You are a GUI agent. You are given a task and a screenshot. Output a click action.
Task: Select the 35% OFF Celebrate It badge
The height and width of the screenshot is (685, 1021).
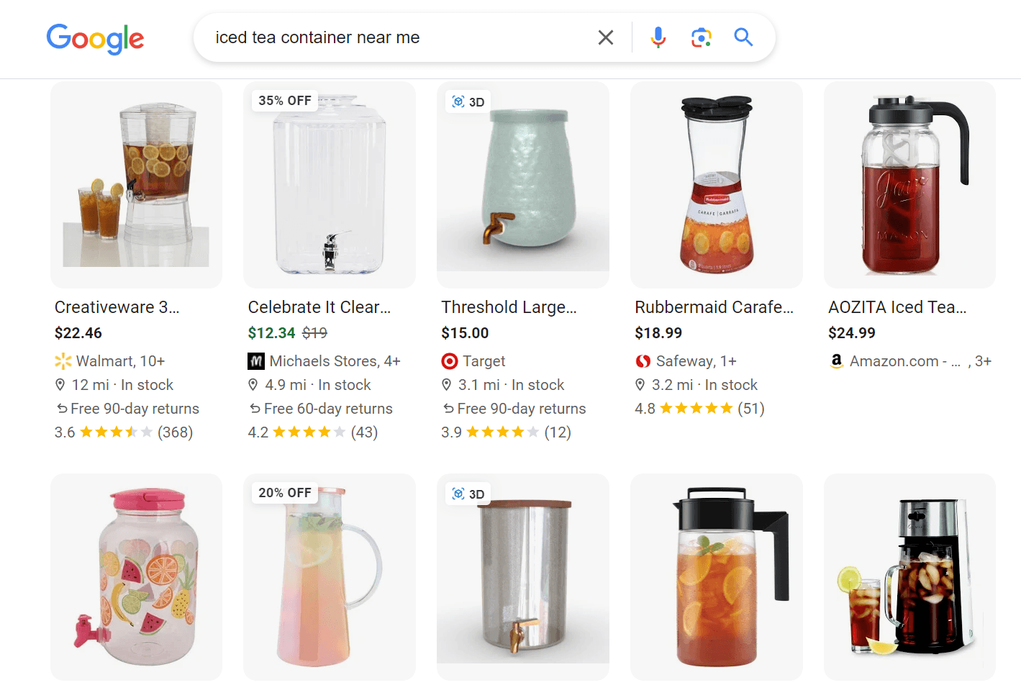tap(284, 101)
